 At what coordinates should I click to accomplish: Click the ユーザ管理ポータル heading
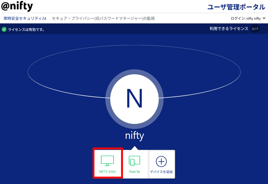236,7
